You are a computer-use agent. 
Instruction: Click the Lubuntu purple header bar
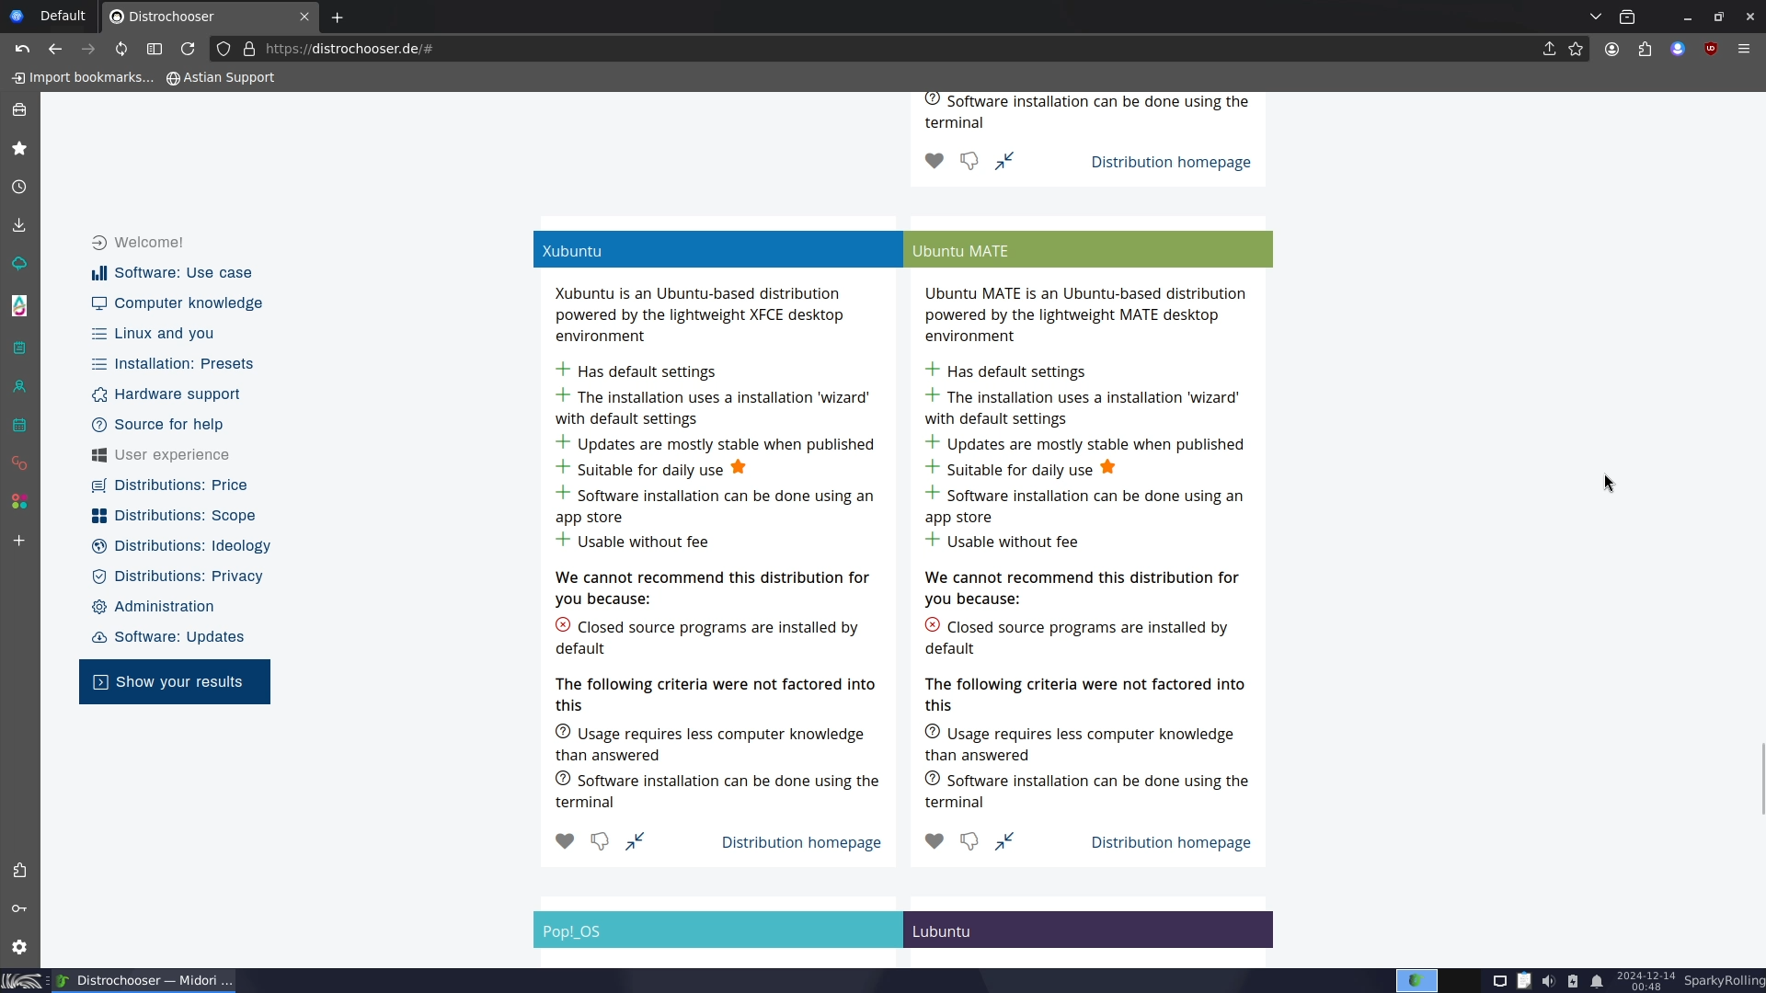1087,930
